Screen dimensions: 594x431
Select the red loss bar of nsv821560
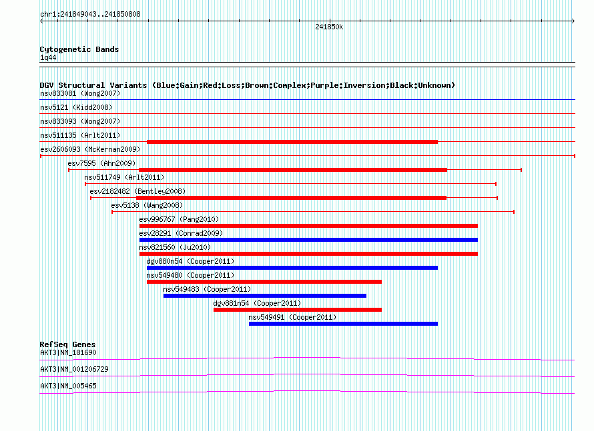308,254
